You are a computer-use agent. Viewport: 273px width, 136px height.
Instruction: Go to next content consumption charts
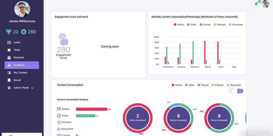240,91
